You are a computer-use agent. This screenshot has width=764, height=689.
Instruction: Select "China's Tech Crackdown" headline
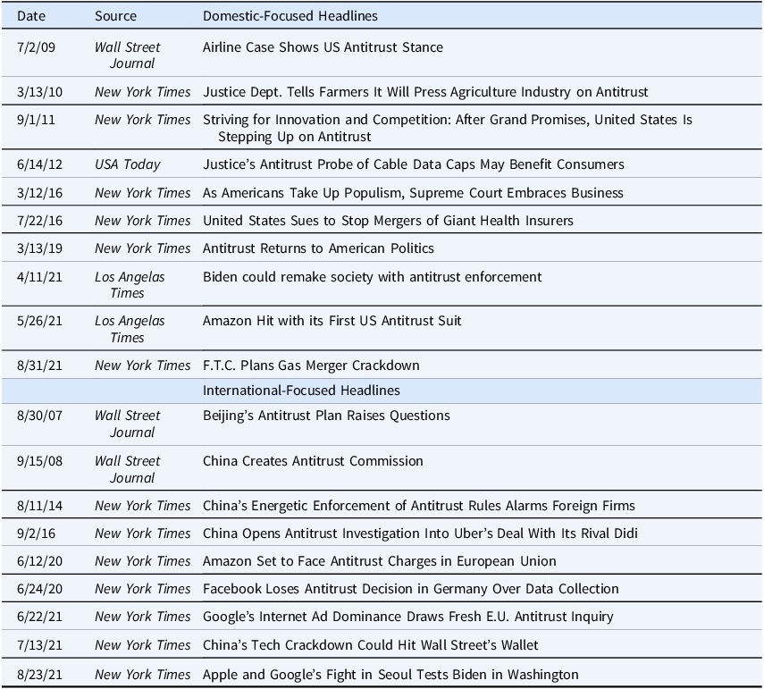point(370,645)
